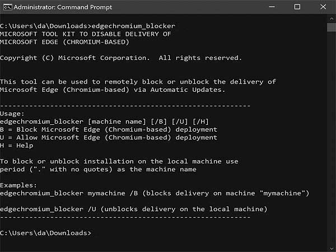
Task: Click the scrollbar up arrow
Action: coord(332,19)
